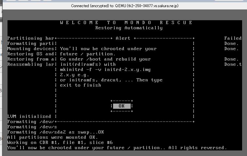
Task: Click the Alert dialog title
Action: [123, 38]
